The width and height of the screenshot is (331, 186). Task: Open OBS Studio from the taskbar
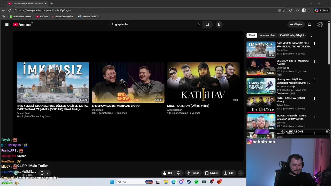point(212,182)
